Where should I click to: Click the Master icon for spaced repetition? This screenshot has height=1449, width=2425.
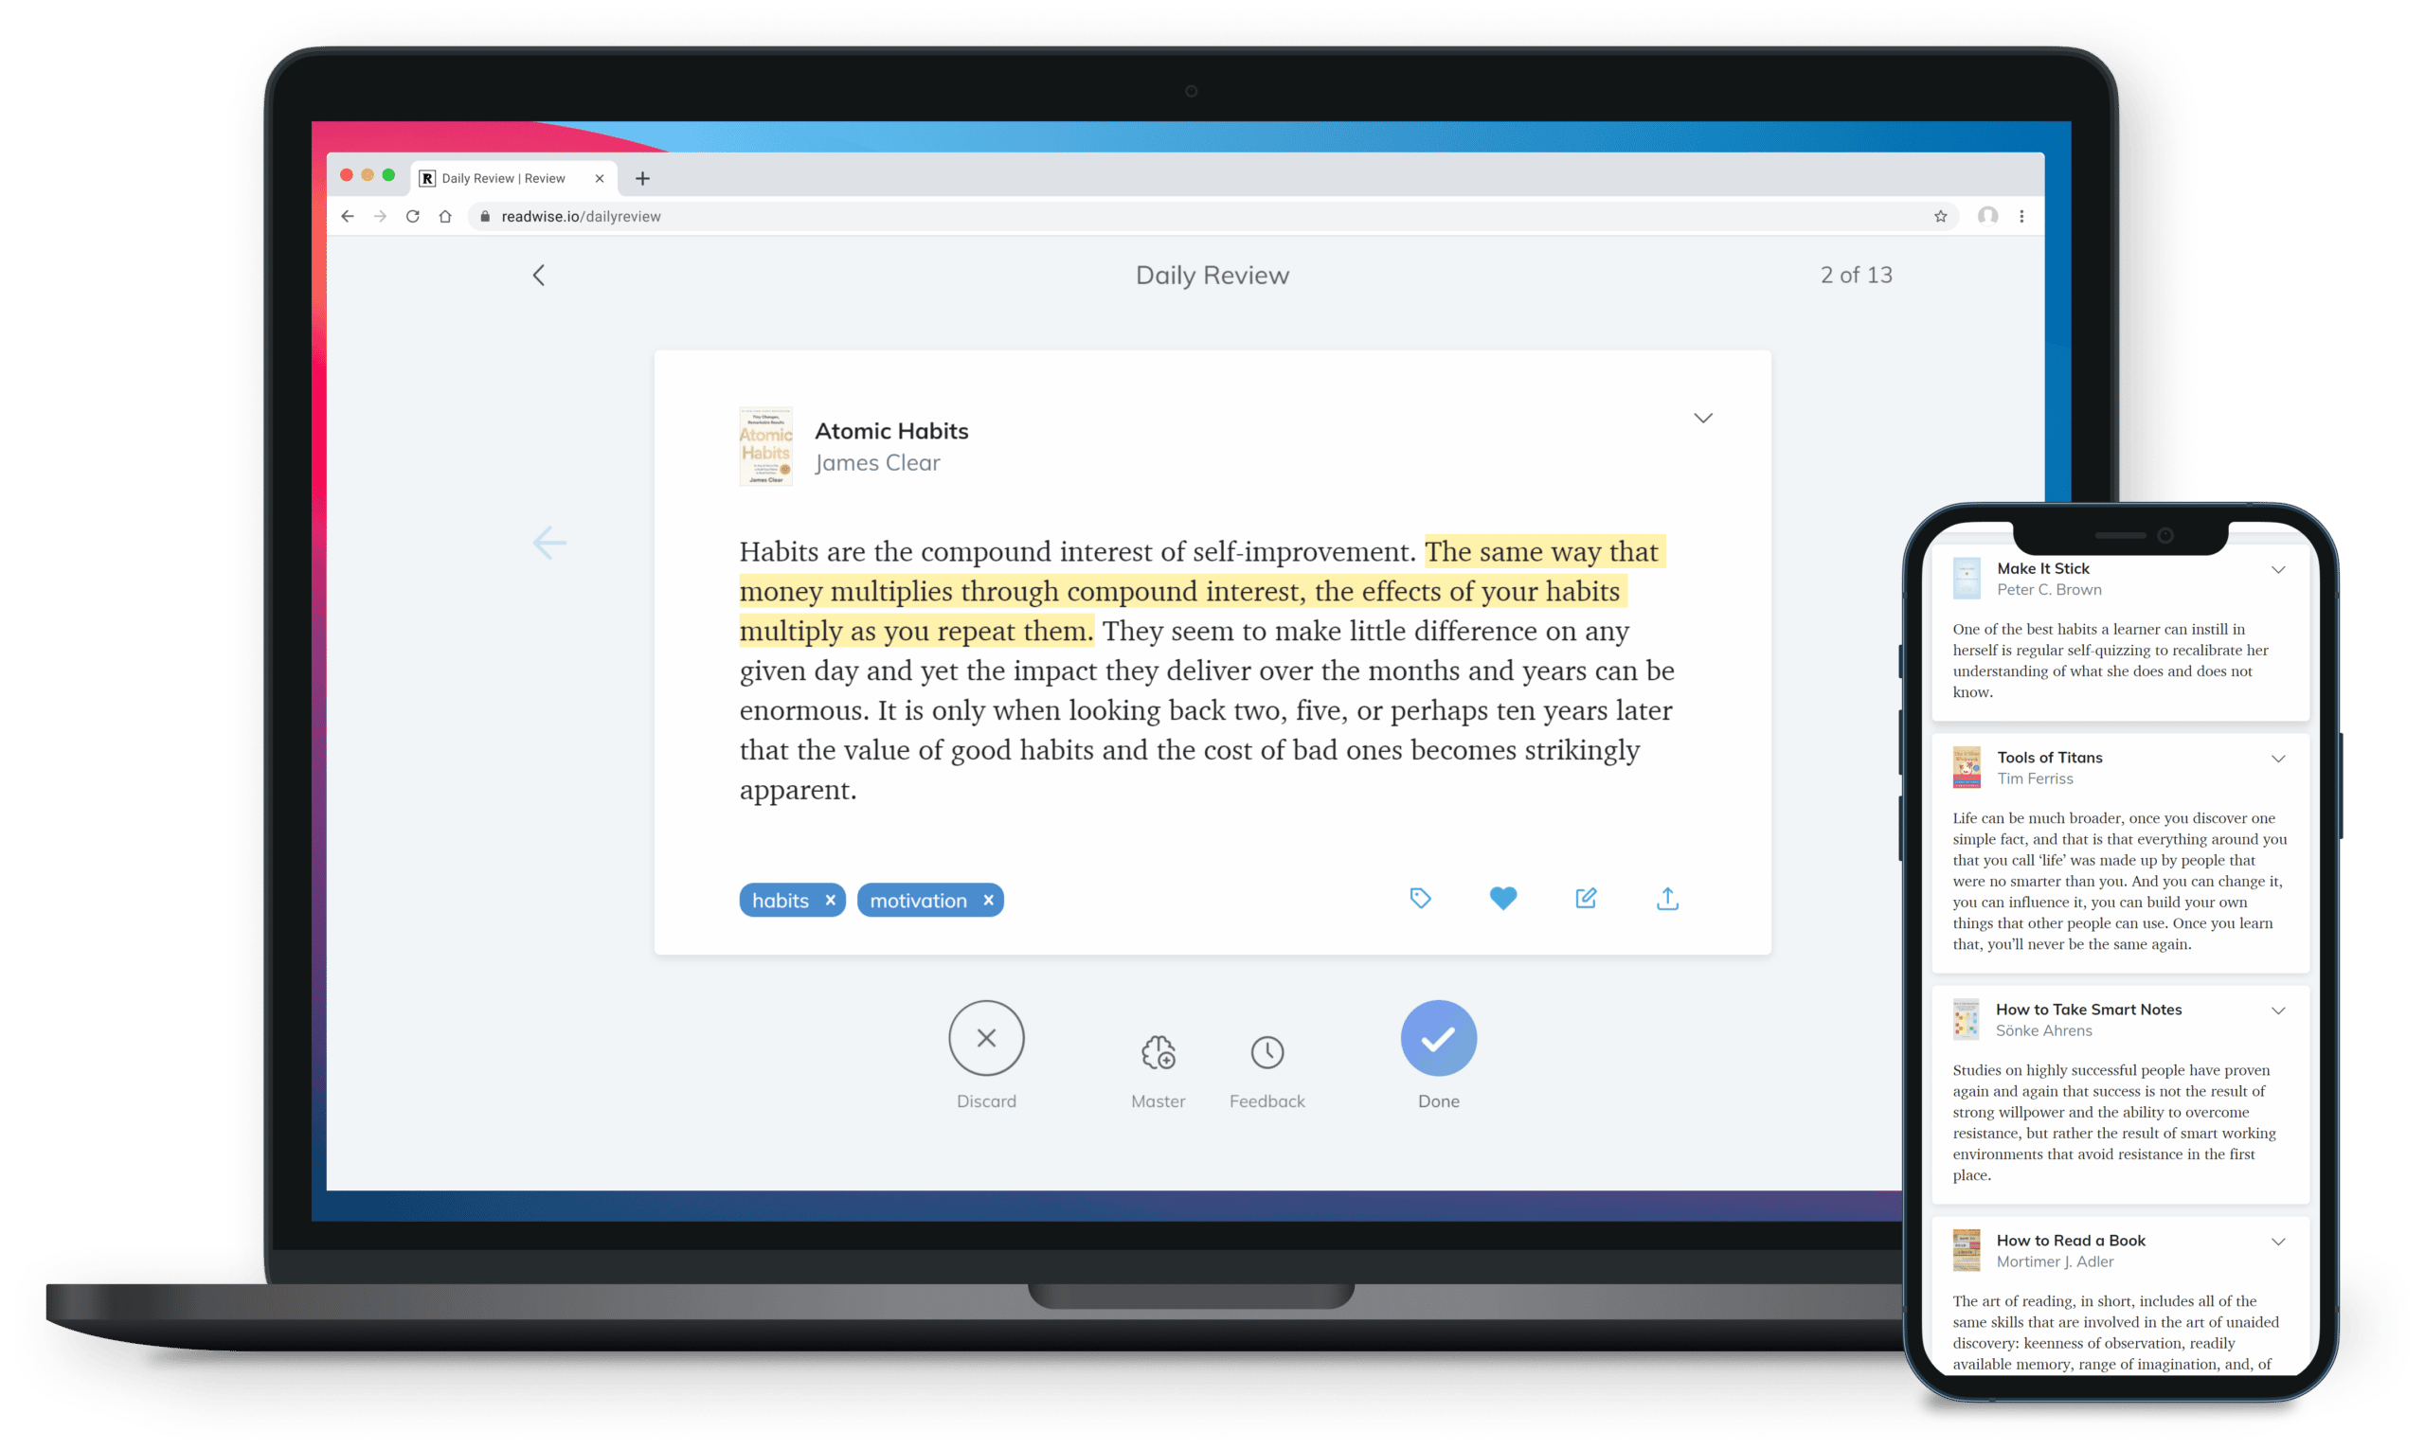coord(1156,1044)
